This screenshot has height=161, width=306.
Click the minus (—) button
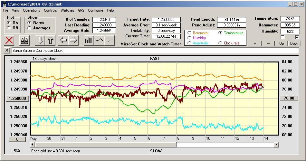pos(268,43)
